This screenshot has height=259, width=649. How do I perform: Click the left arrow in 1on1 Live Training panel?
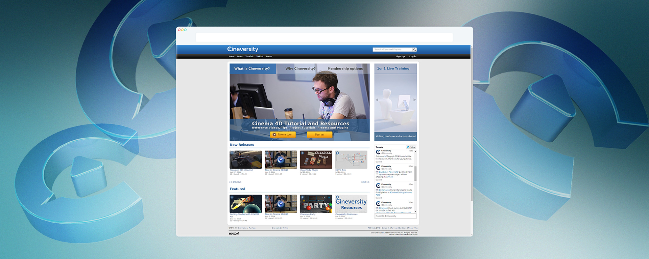point(377,100)
